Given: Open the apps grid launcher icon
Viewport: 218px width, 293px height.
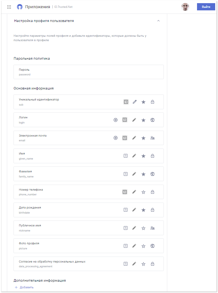Looking at the screenshot, I should click(x=9, y=7).
